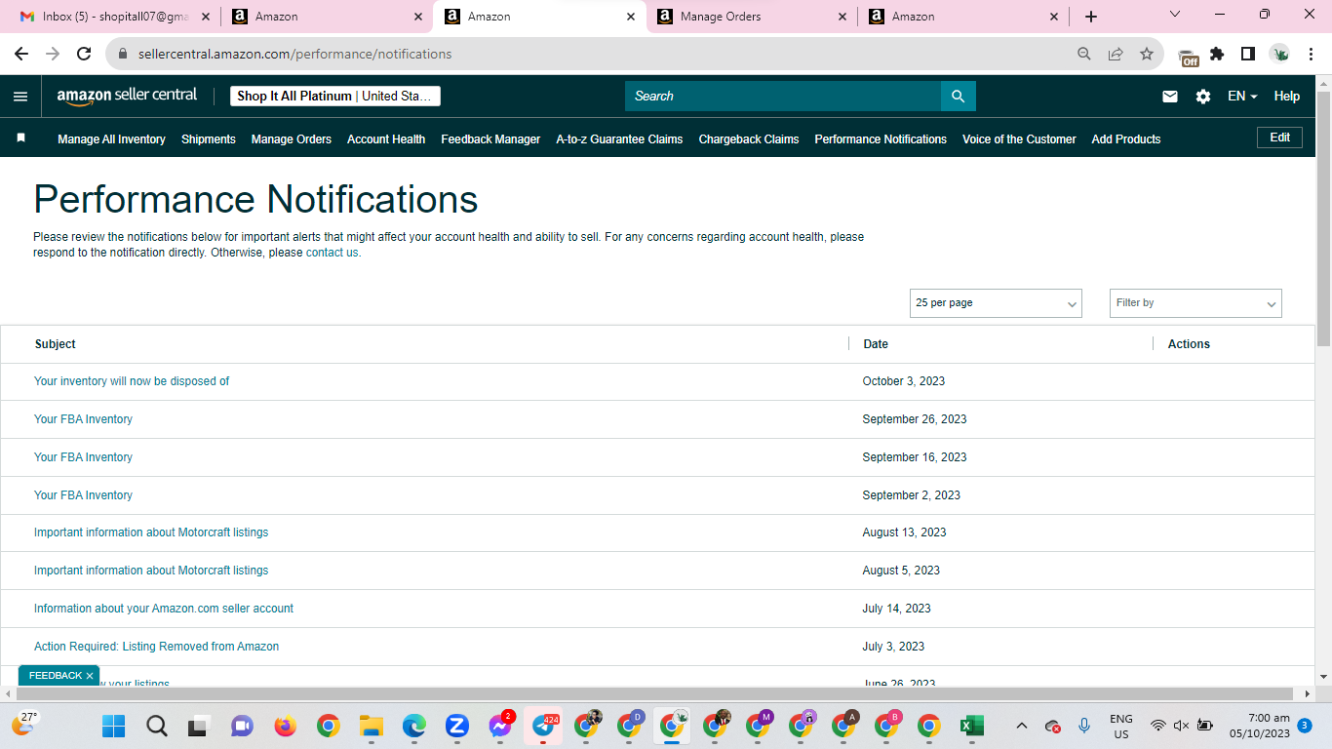Close the Manage Orders tab
1332x749 pixels.
tap(843, 17)
